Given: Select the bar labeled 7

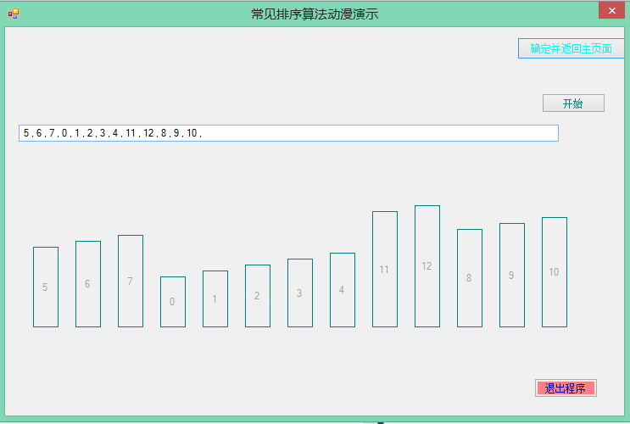Looking at the screenshot, I should pos(131,281).
